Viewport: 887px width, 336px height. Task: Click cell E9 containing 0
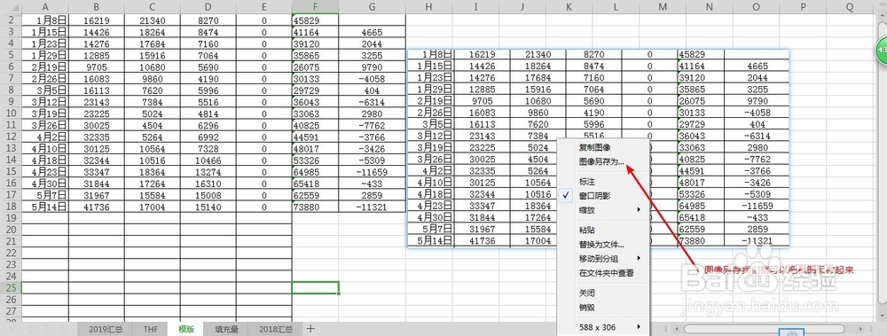264,102
